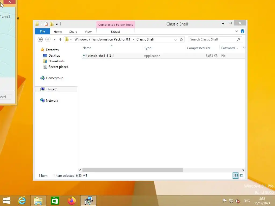Click the search magnifier icon

[x=238, y=39]
